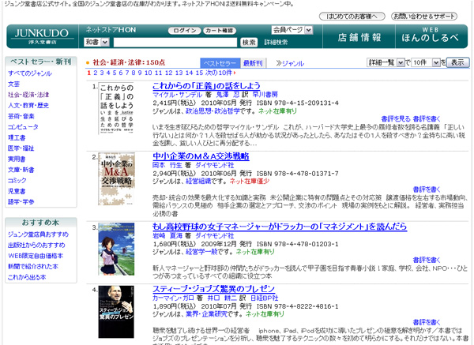This screenshot has width=474, height=345.
Task: Expand the 会員ページ dropdown
Action: click(292, 30)
